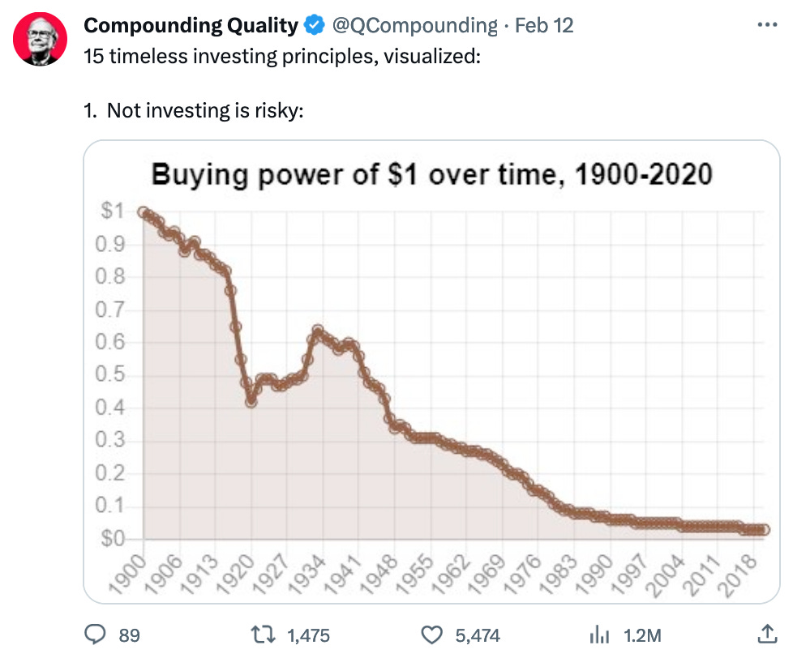The image size is (793, 658).
Task: Open the buying power chart image
Action: pyautogui.click(x=430, y=369)
